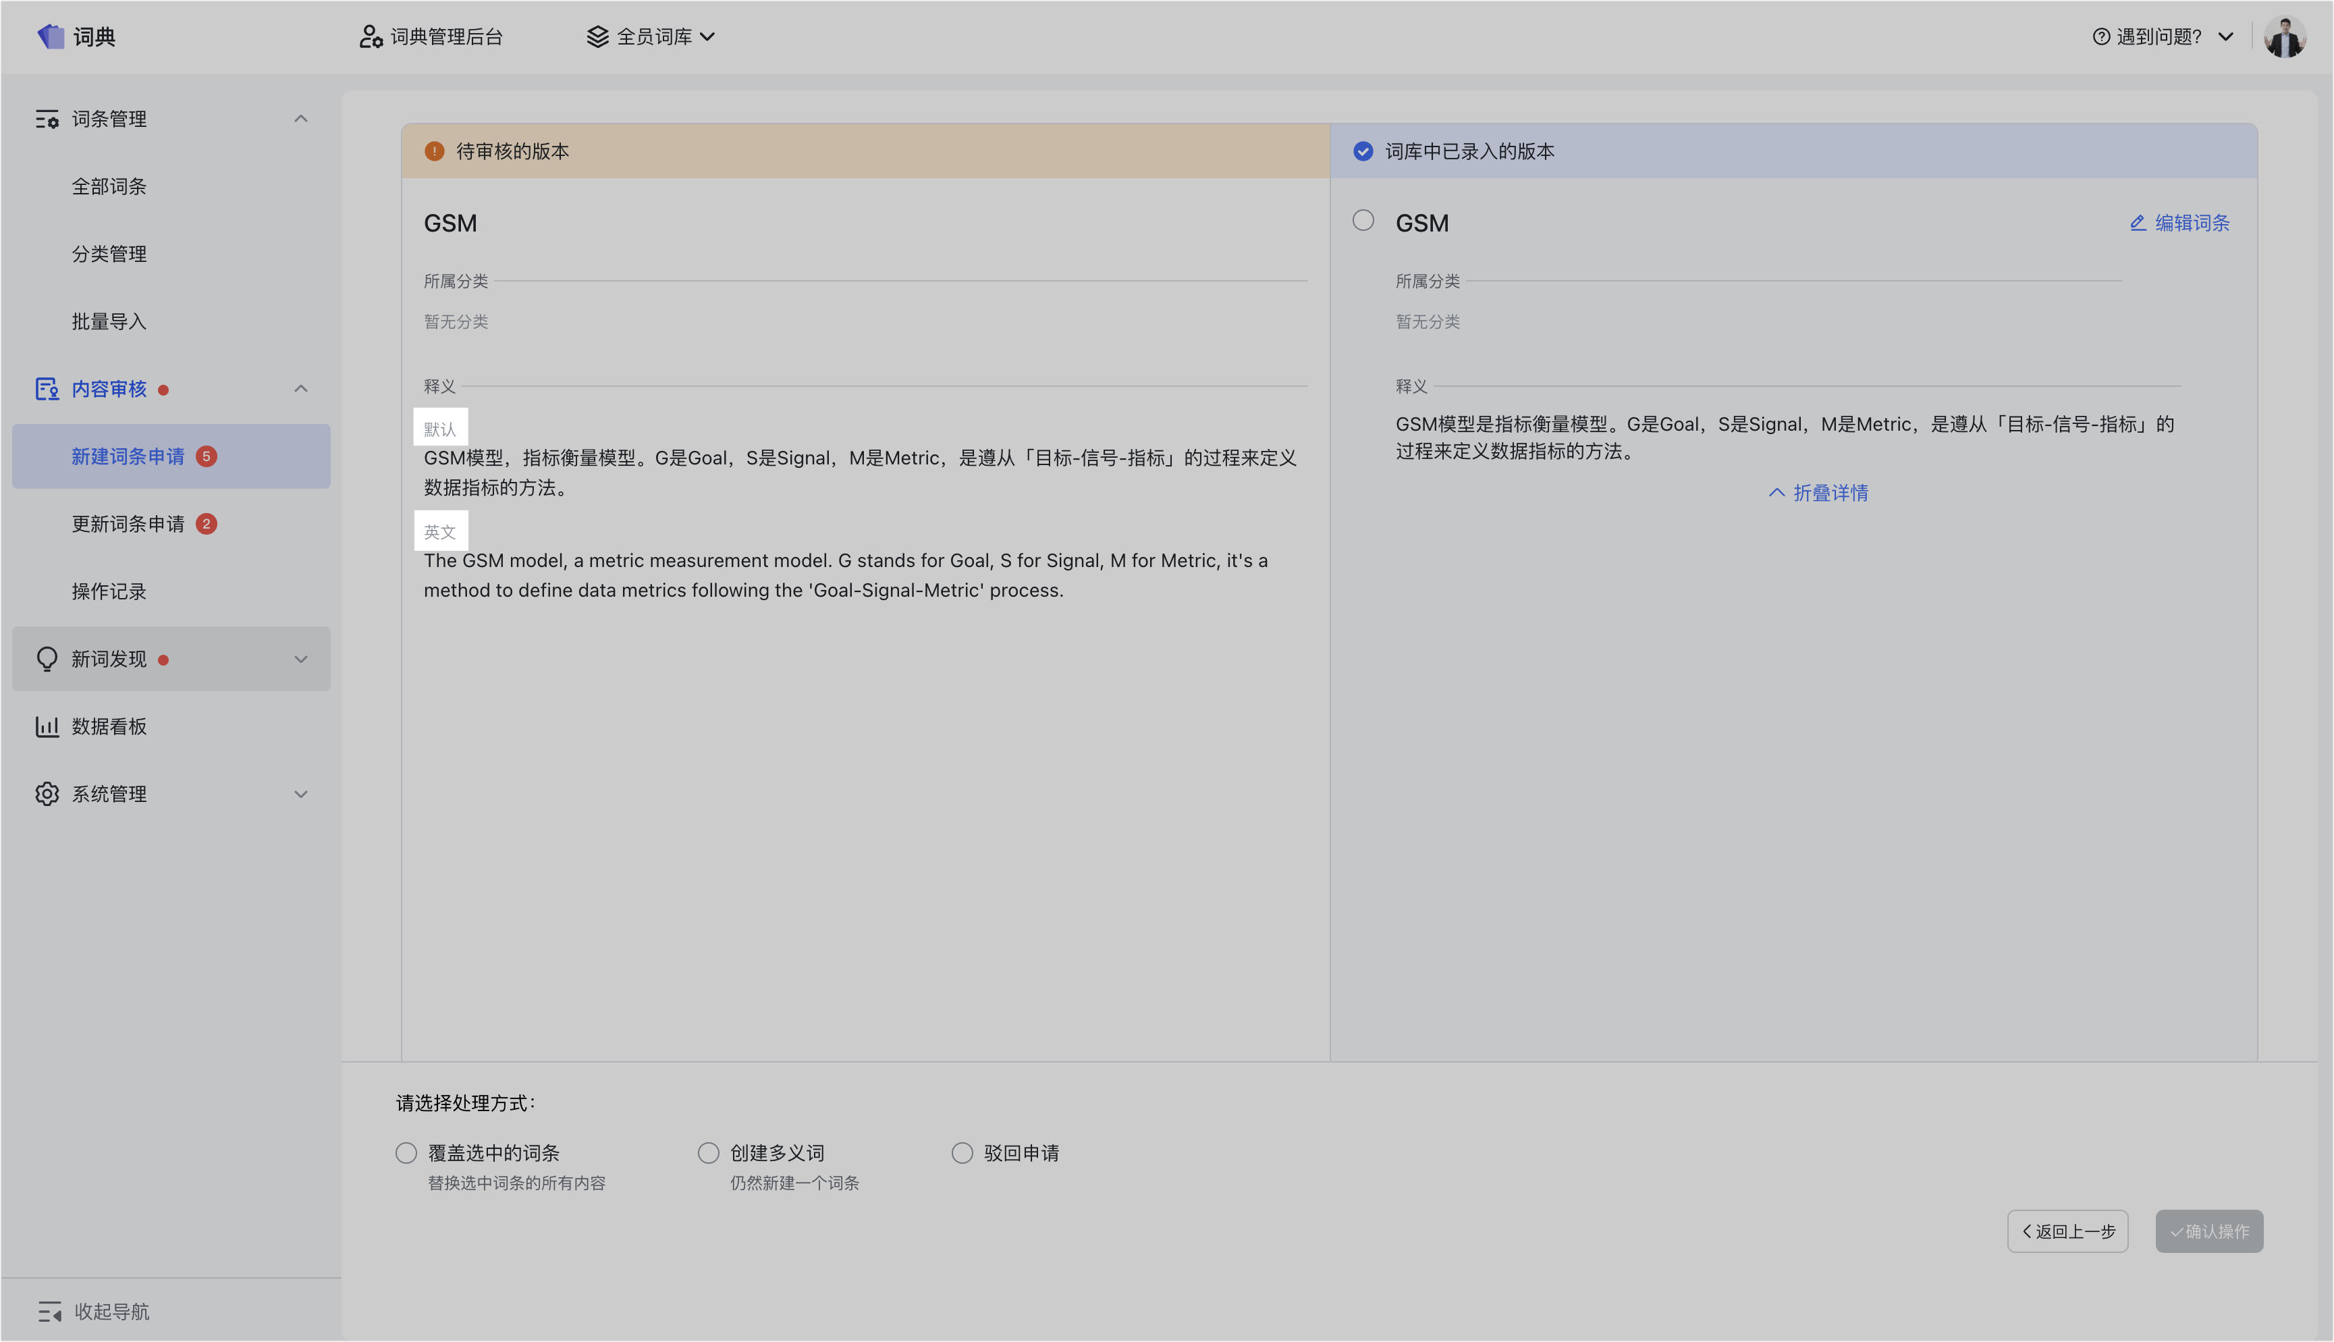Screen dimensions: 2334x1342
Task: Open the 遇到问题? dropdown arrow
Action: tap(2225, 37)
